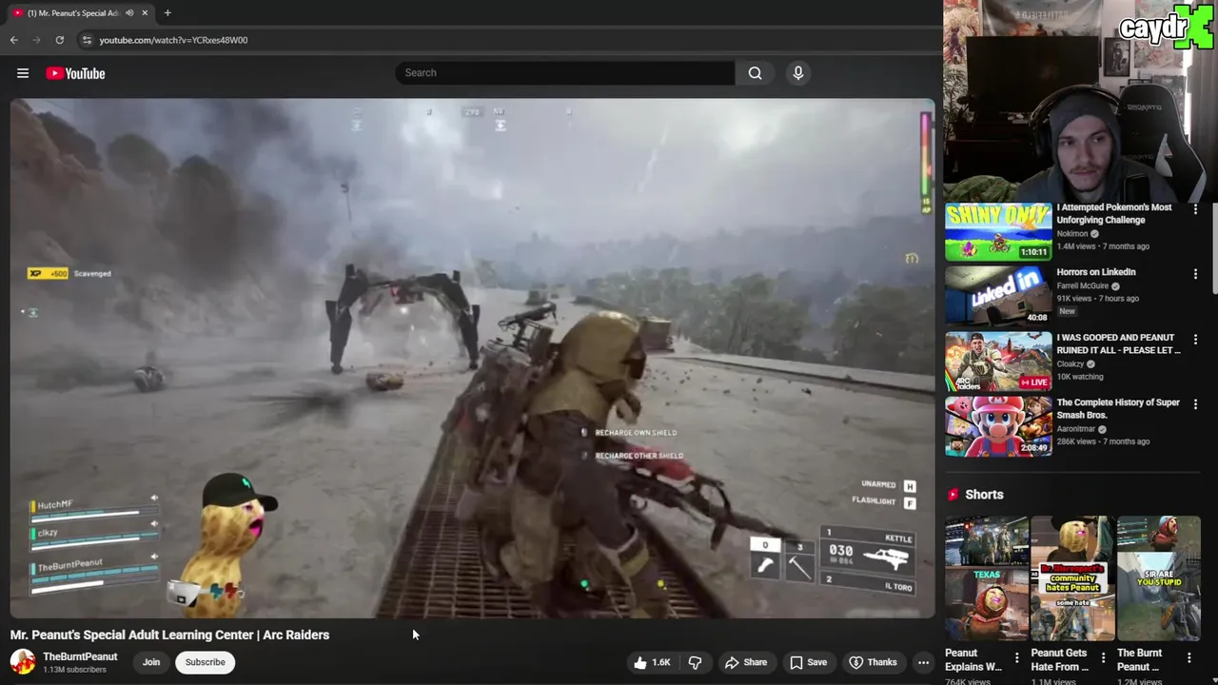Click the YouTube logo to go home
Image resolution: width=1218 pixels, height=685 pixels.
point(75,73)
